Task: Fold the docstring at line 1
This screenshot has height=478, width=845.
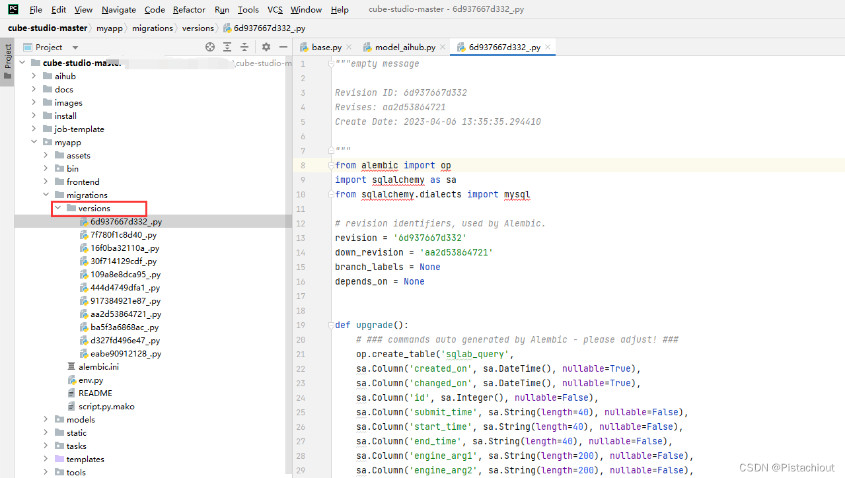Action: pyautogui.click(x=330, y=63)
